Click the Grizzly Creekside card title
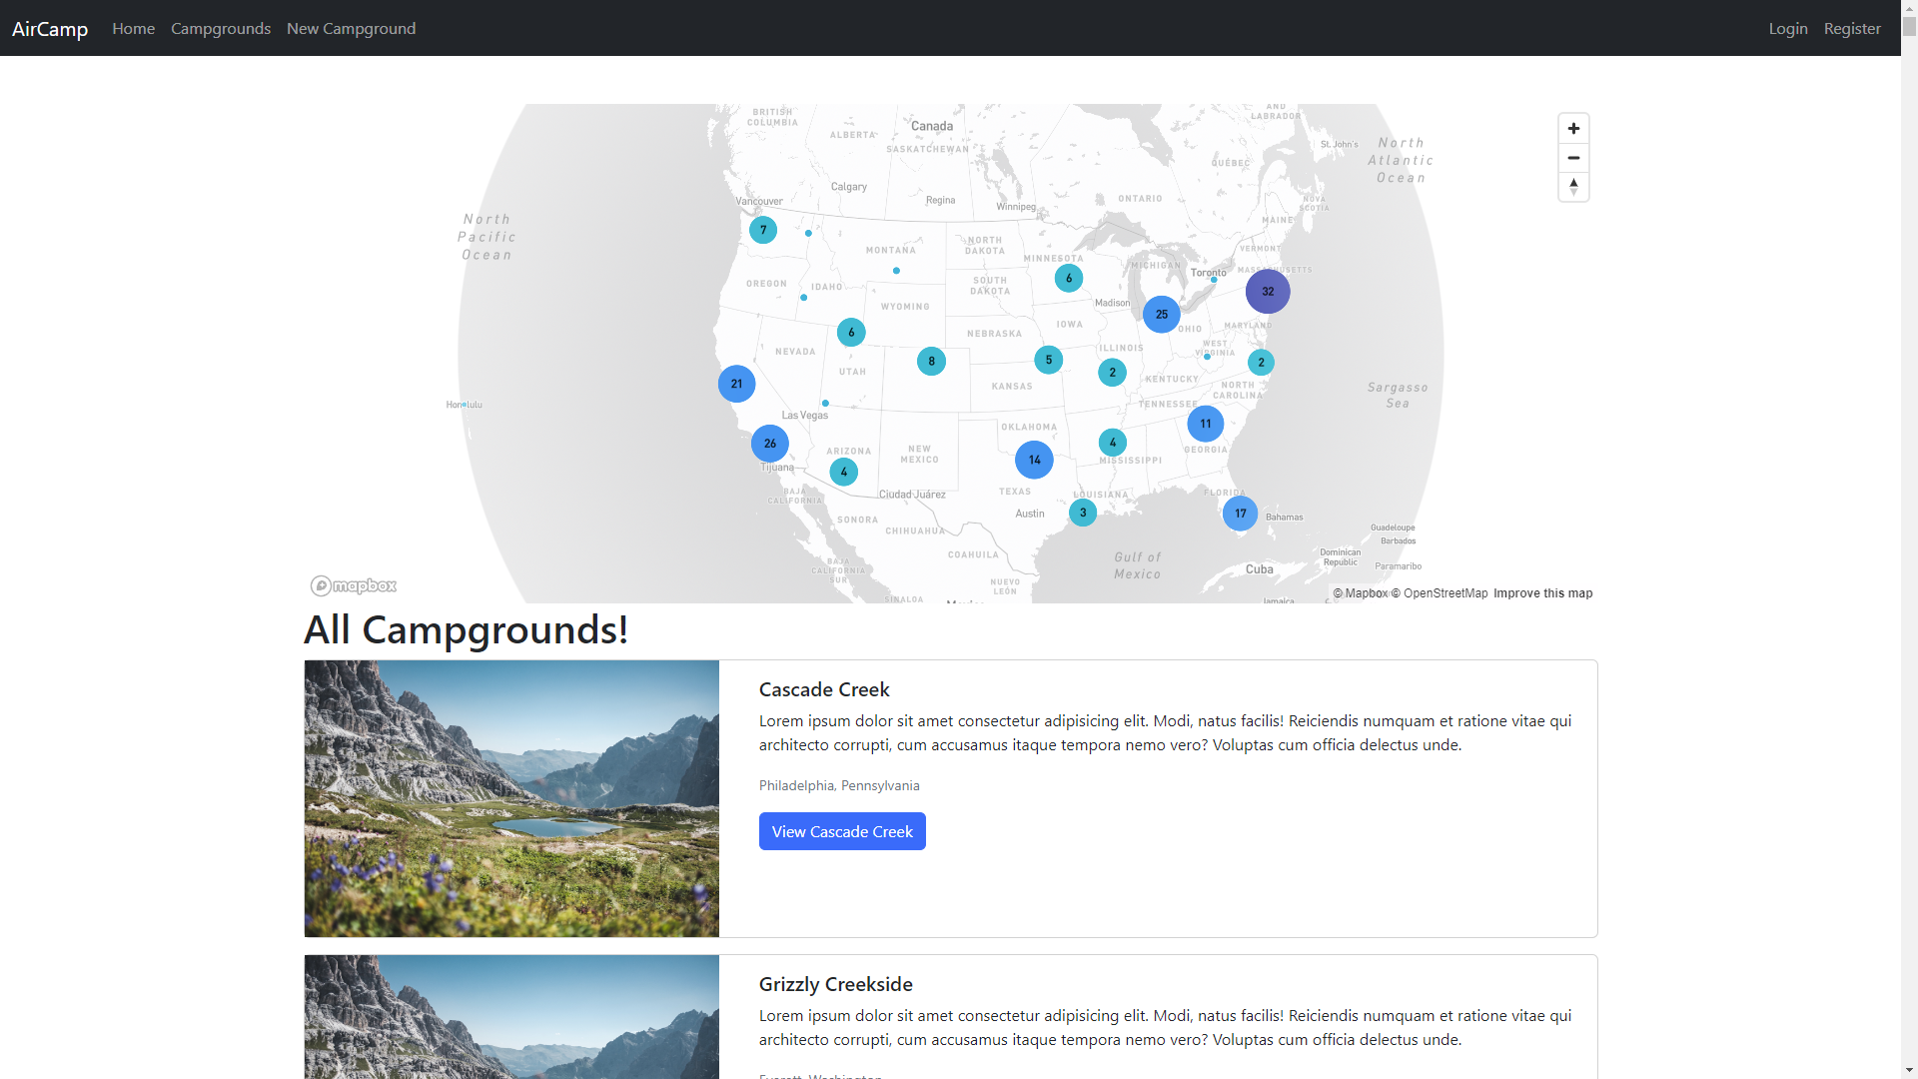This screenshot has height=1079, width=1918. point(836,984)
